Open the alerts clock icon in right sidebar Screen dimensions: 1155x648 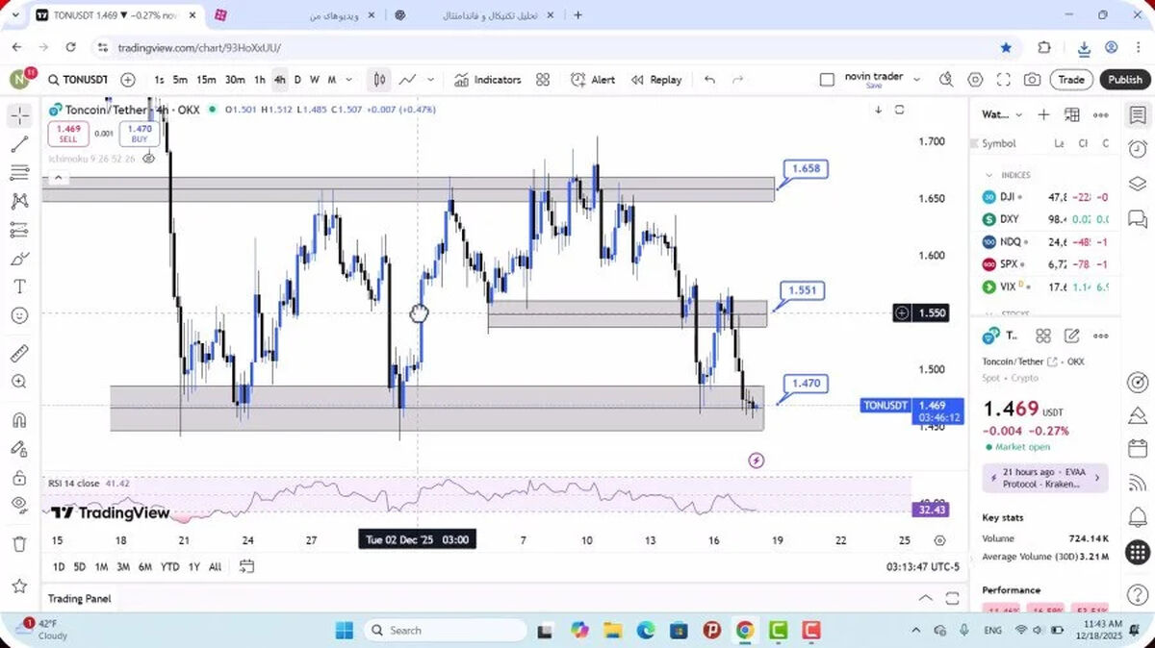[1137, 149]
